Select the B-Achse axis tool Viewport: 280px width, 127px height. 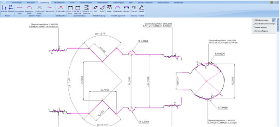[11, 9]
